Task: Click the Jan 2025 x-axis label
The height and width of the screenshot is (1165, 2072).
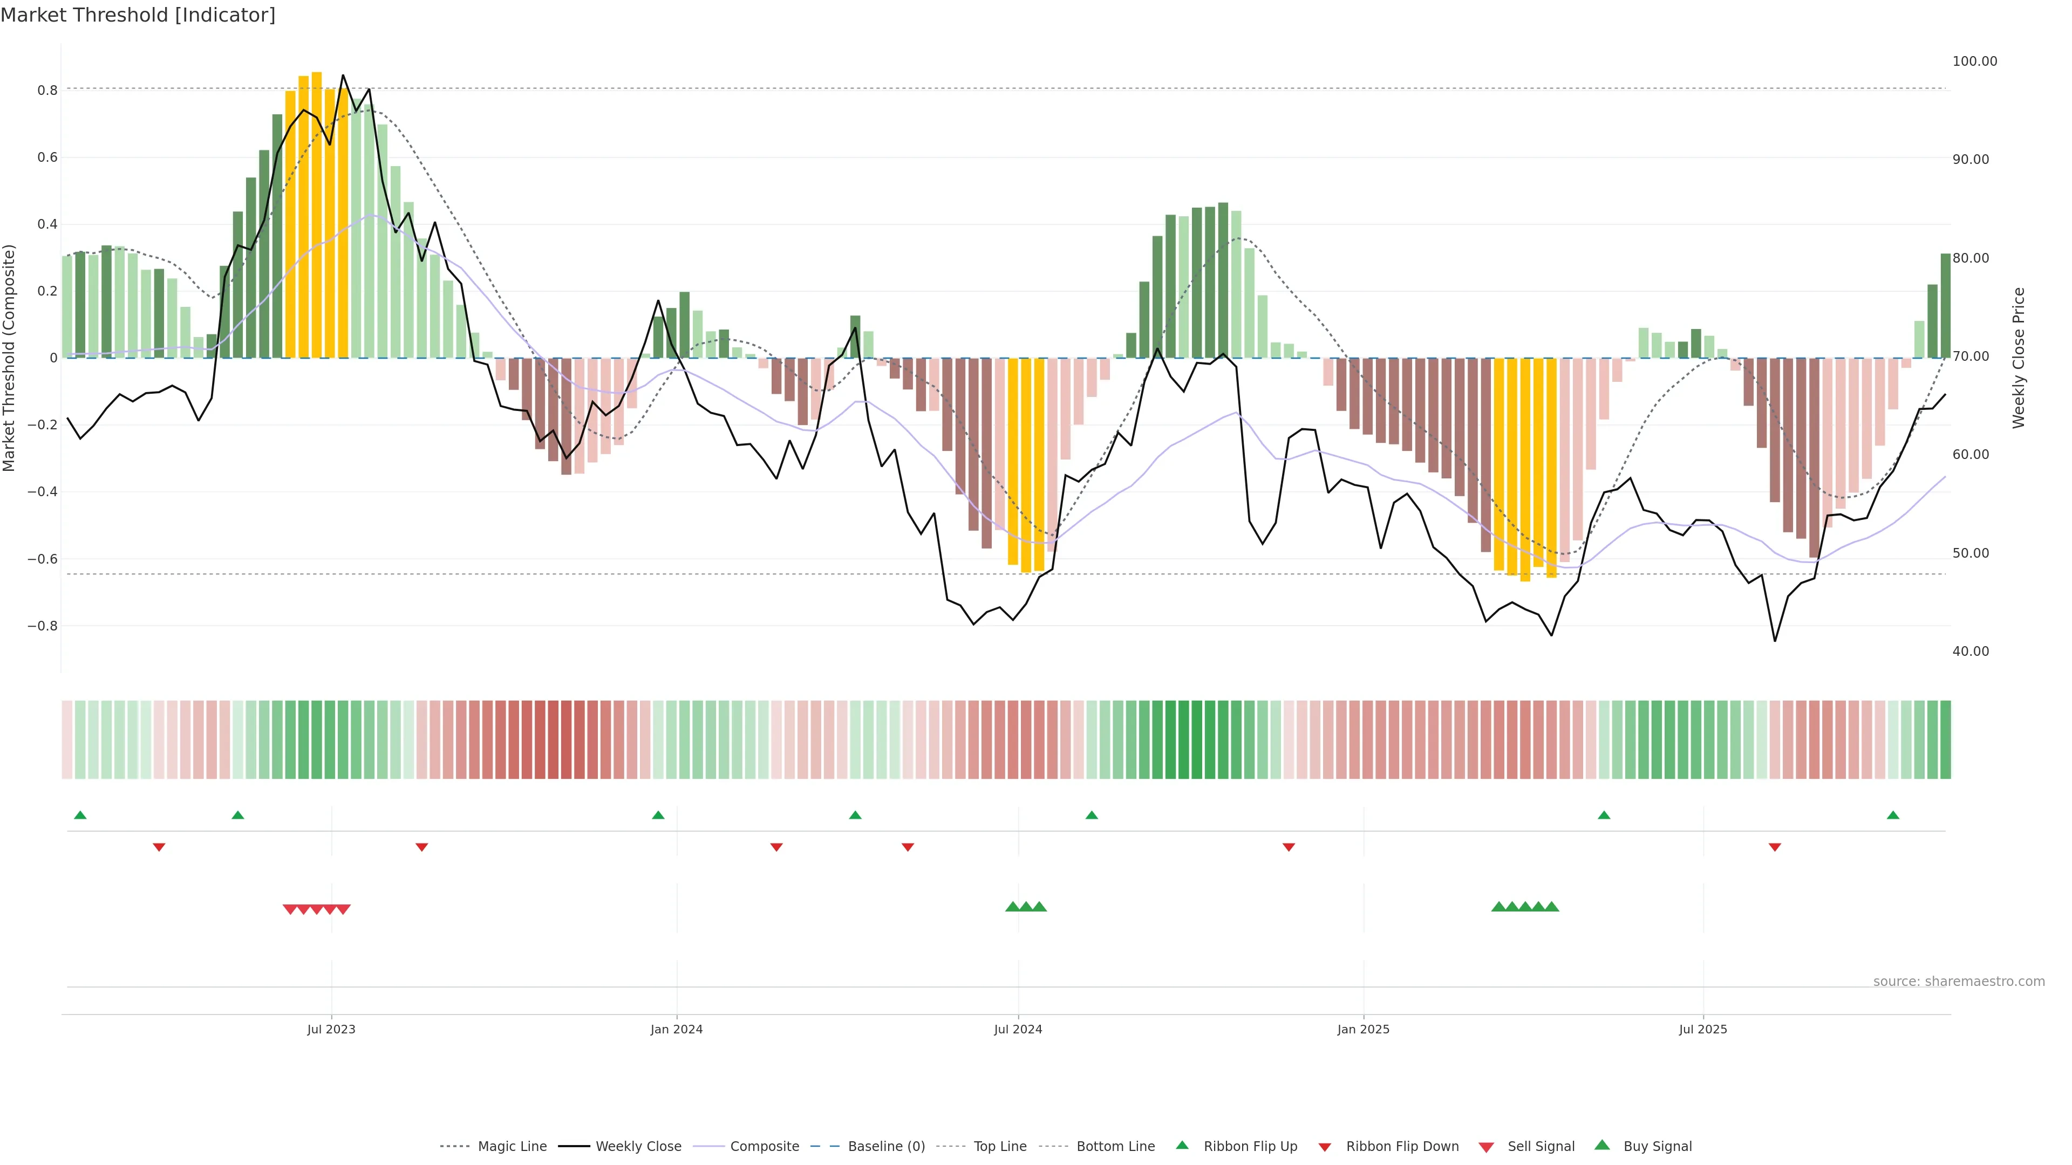Action: tap(1364, 1029)
